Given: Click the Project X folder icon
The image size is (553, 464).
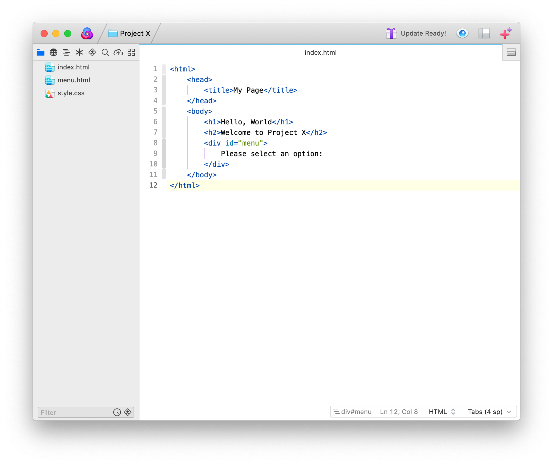Looking at the screenshot, I should 113,33.
